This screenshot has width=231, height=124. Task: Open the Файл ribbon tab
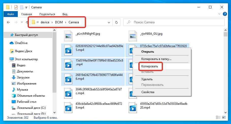pyautogui.click(x=10, y=14)
